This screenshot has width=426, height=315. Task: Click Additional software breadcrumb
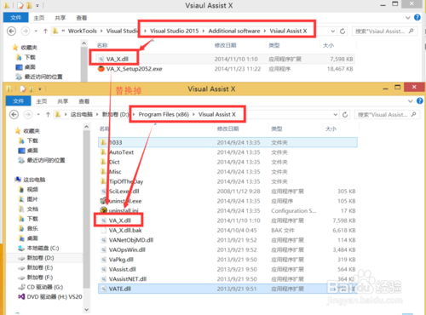(x=234, y=31)
